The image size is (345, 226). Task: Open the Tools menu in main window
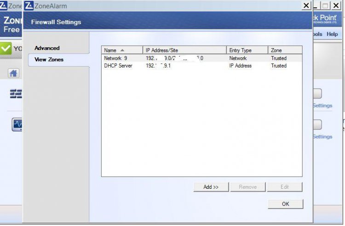pos(317,34)
